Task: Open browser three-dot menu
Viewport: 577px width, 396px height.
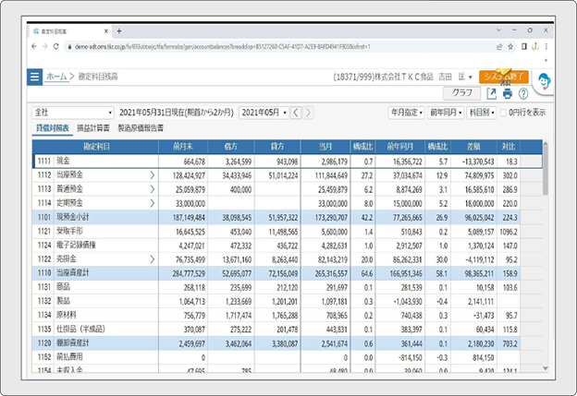Action: pyautogui.click(x=546, y=47)
